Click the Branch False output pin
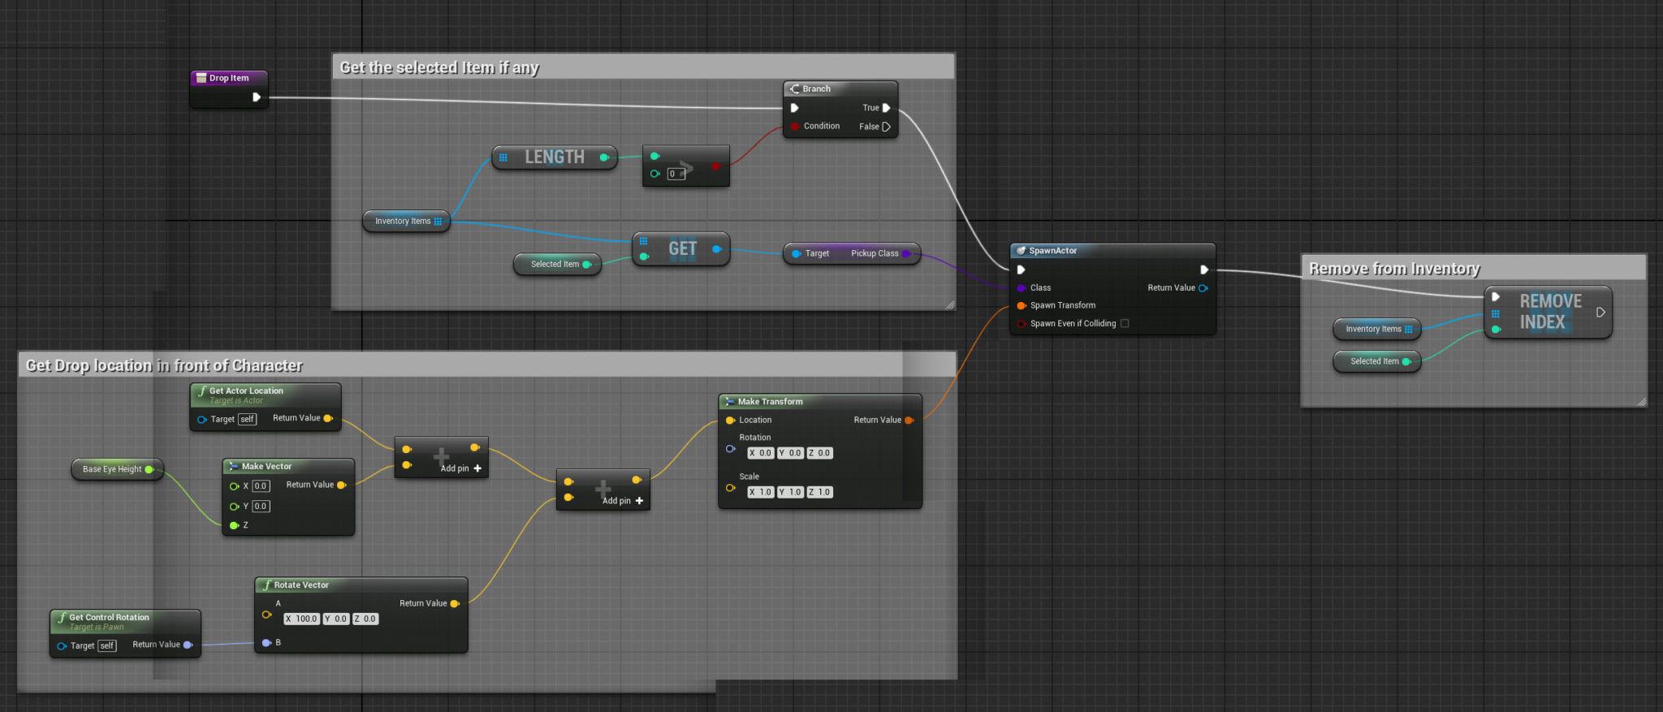This screenshot has width=1663, height=712. (886, 127)
